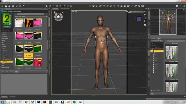Open Excel from the taskbar

coord(75,102)
